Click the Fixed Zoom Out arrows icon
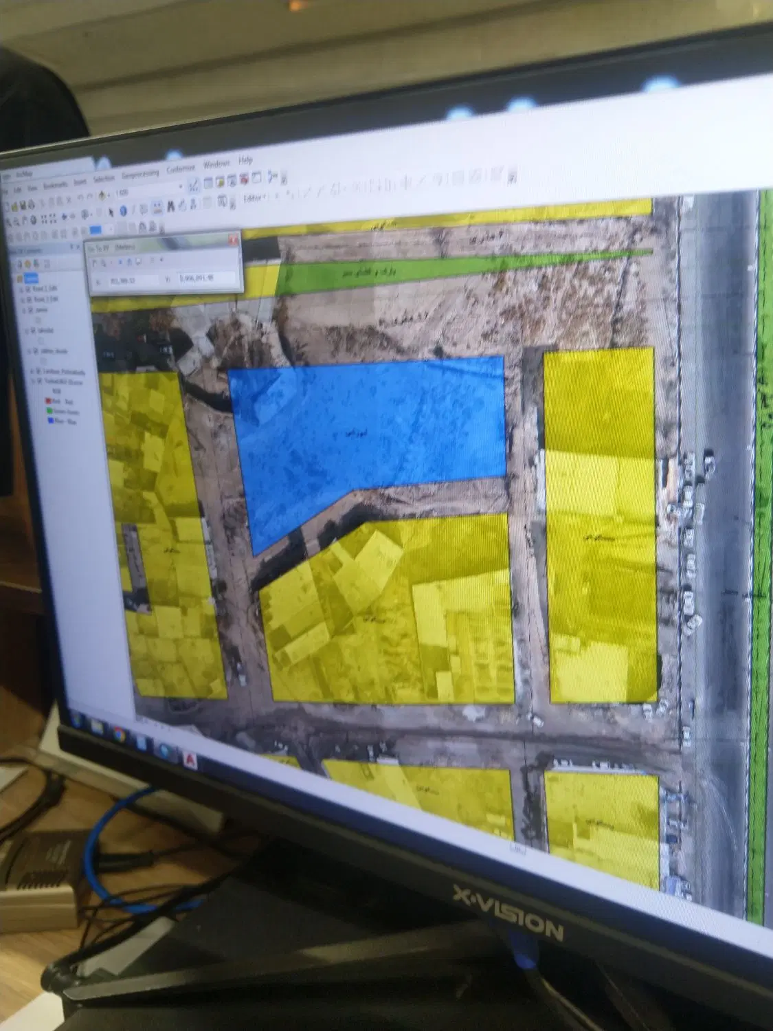This screenshot has height=1031, width=773. coord(52,219)
